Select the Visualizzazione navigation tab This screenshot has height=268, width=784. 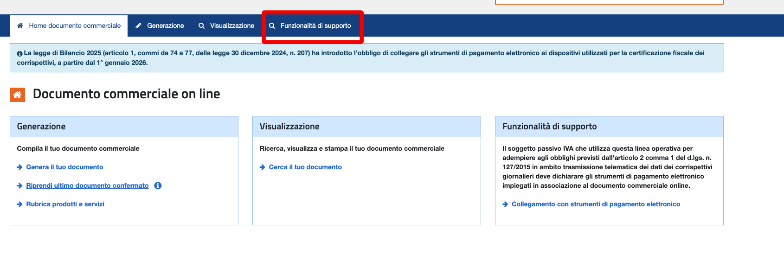point(232,26)
